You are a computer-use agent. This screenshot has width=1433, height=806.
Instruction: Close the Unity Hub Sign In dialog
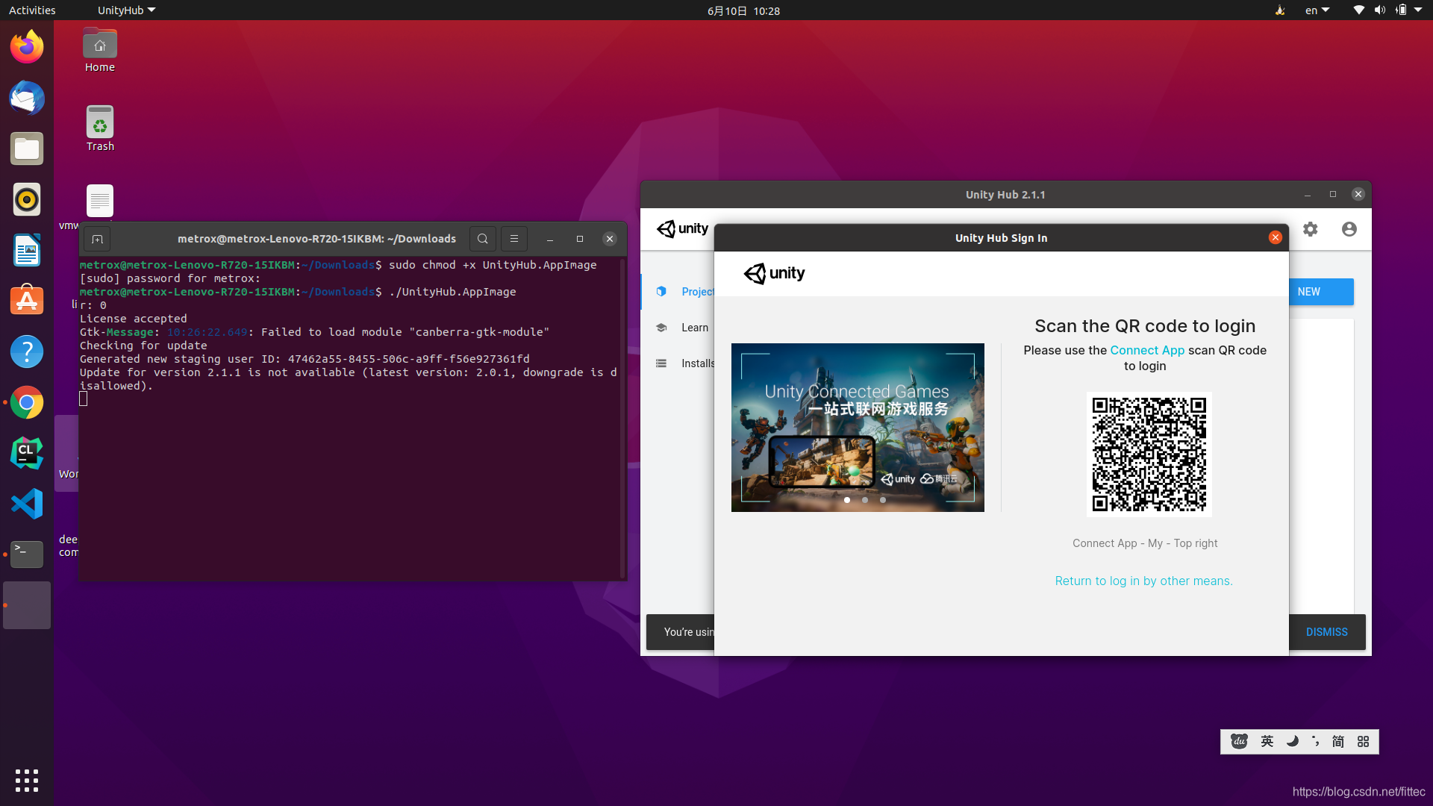[x=1276, y=237]
